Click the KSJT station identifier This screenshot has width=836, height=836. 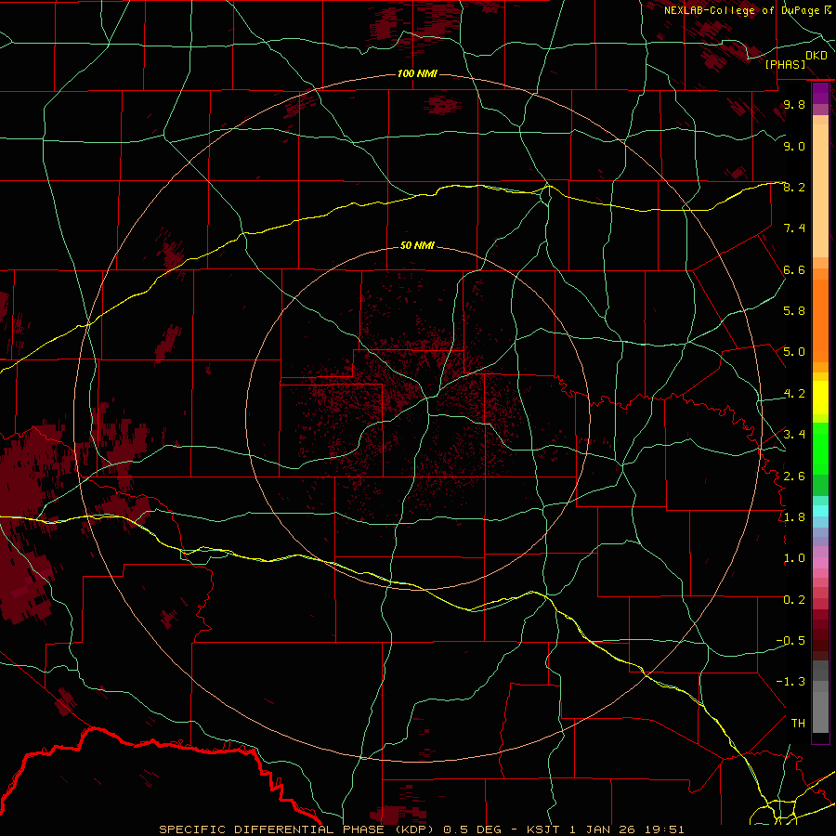(x=543, y=829)
